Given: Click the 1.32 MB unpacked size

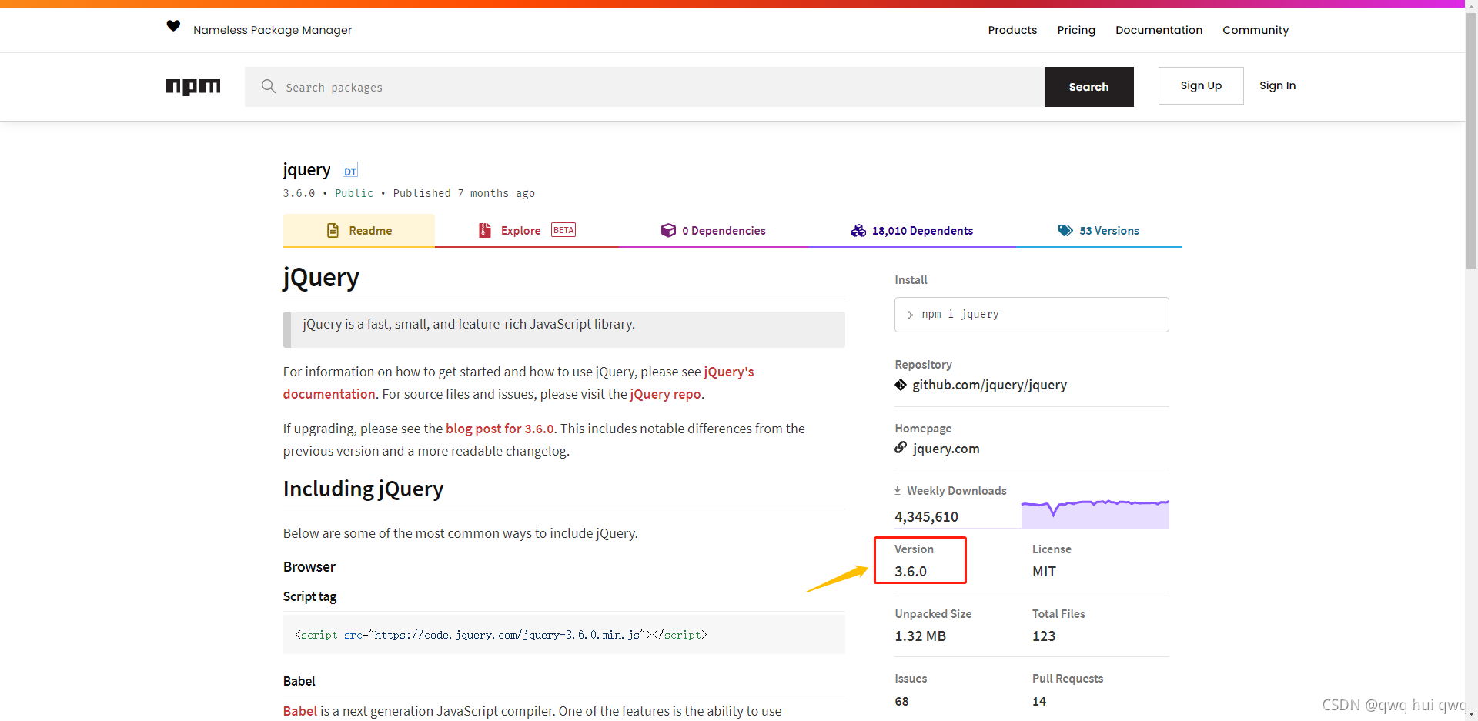Looking at the screenshot, I should click(x=920, y=636).
